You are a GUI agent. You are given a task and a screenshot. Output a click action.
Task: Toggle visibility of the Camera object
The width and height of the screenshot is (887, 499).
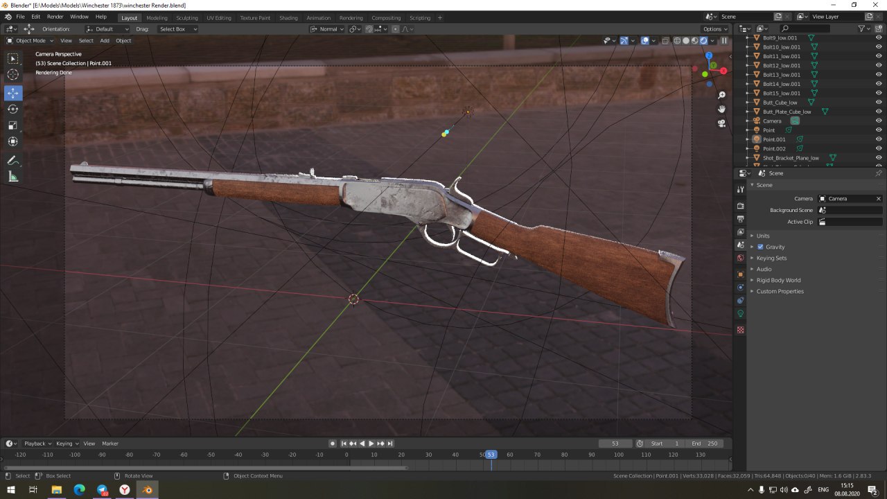point(879,121)
